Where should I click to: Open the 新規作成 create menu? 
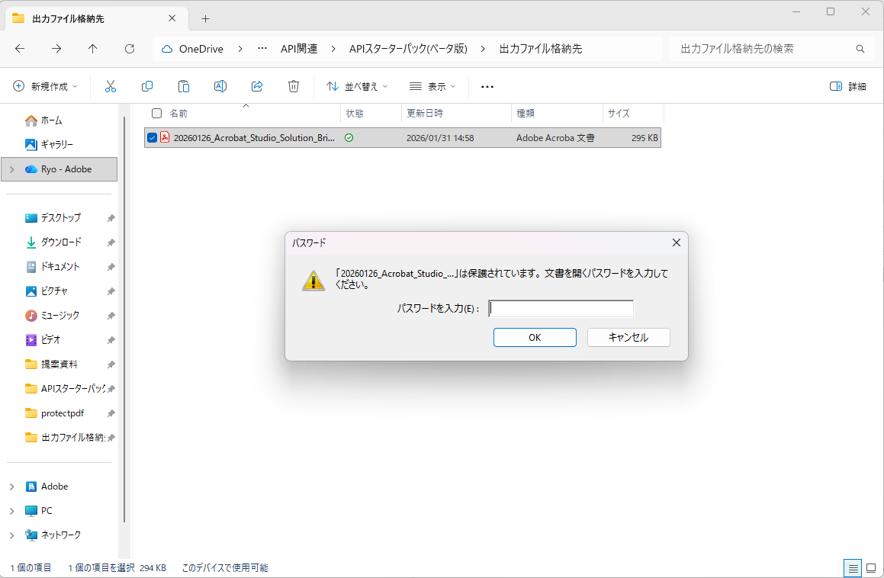(43, 86)
